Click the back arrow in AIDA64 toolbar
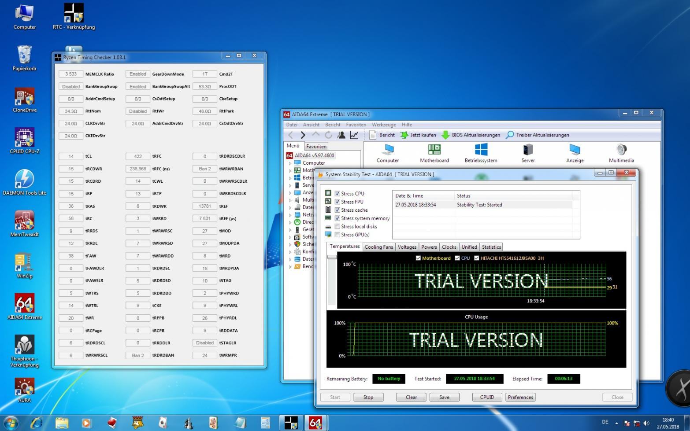Image resolution: width=690 pixels, height=431 pixels. point(291,135)
